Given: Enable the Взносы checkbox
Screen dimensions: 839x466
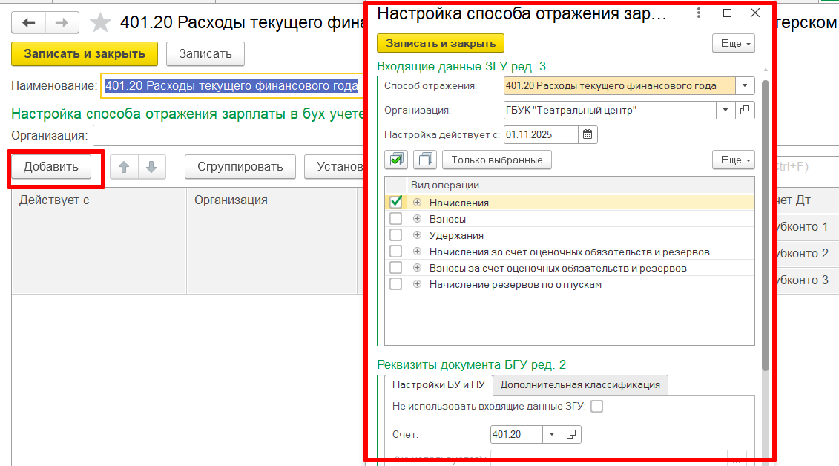Looking at the screenshot, I should 396,219.
